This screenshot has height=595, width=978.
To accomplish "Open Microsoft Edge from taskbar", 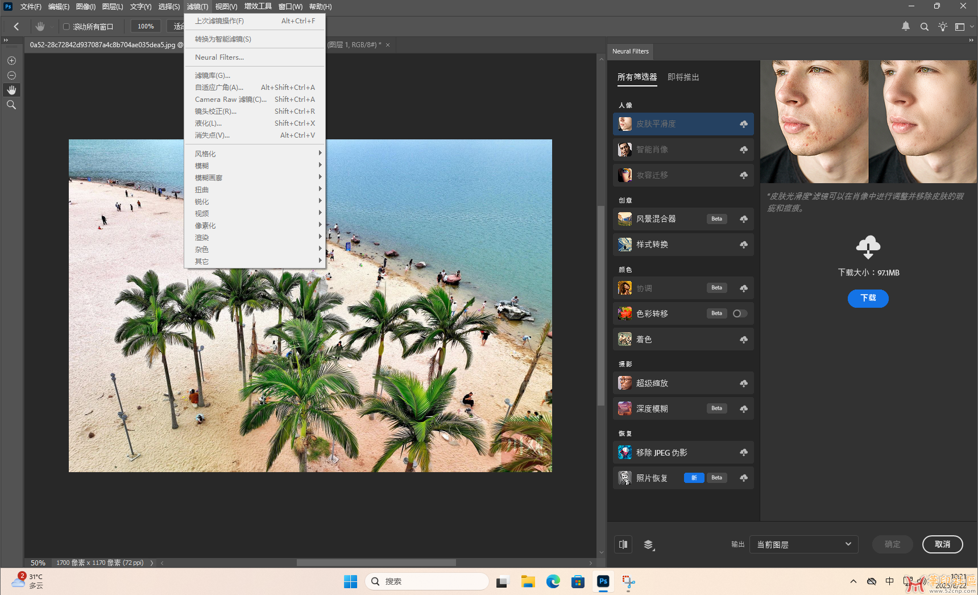I will tap(553, 581).
